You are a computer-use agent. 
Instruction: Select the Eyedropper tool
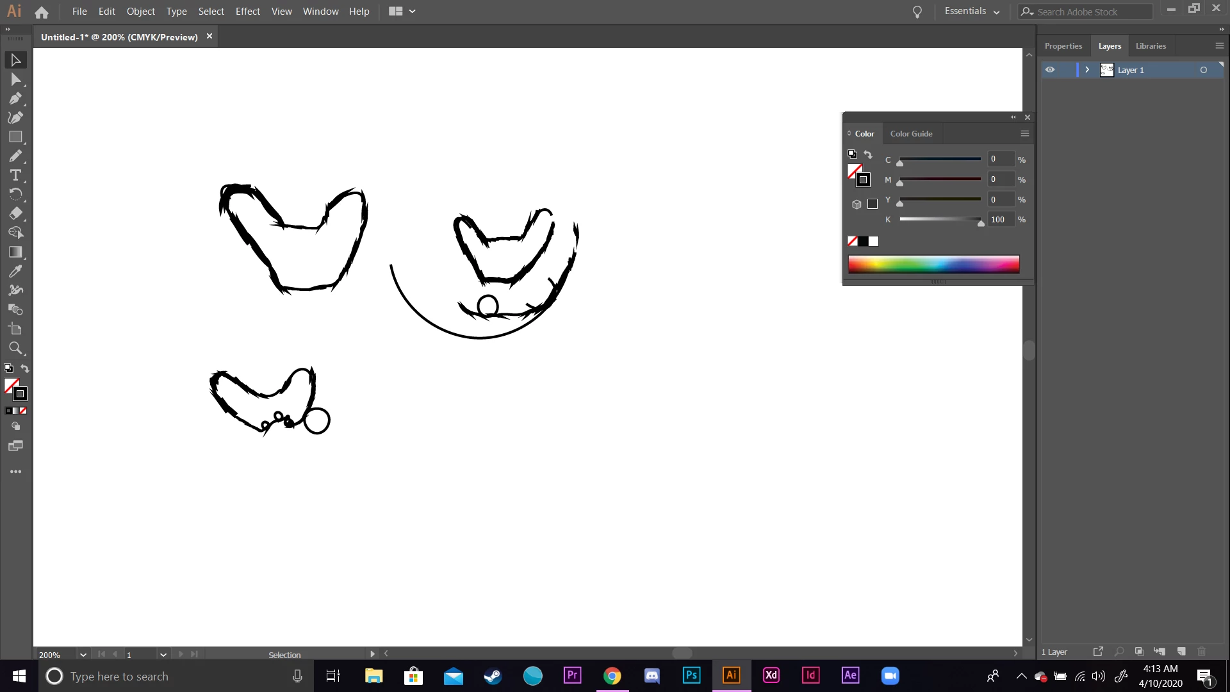click(15, 271)
